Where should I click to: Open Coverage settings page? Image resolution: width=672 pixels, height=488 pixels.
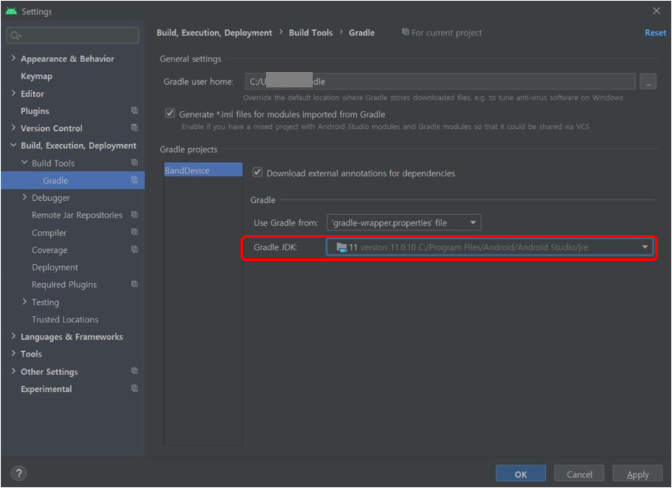(x=49, y=250)
